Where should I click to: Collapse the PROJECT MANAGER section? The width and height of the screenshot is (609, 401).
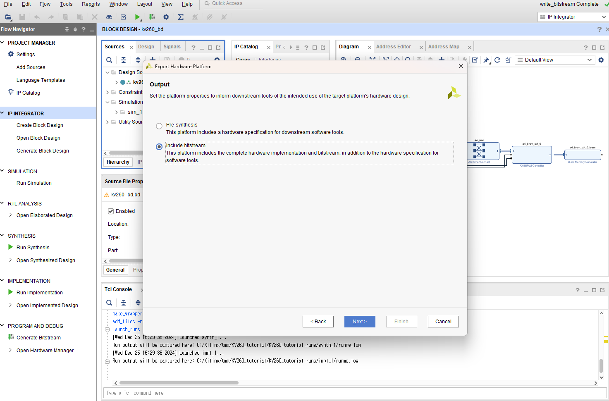(x=2, y=43)
